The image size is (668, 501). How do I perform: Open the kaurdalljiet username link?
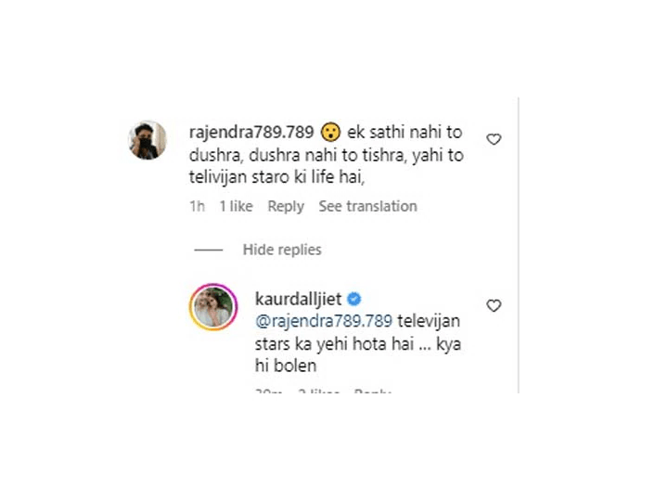point(298,299)
